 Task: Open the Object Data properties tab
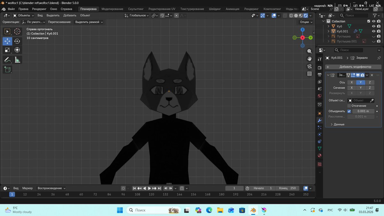coord(319,148)
